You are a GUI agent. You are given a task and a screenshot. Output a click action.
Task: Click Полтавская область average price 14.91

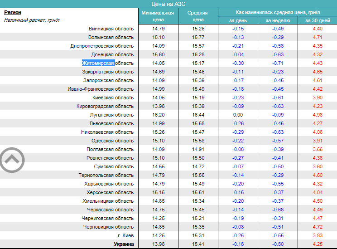[x=198, y=149]
